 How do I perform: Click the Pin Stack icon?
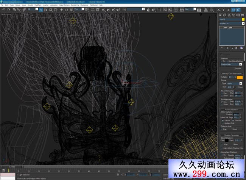click(x=222, y=48)
